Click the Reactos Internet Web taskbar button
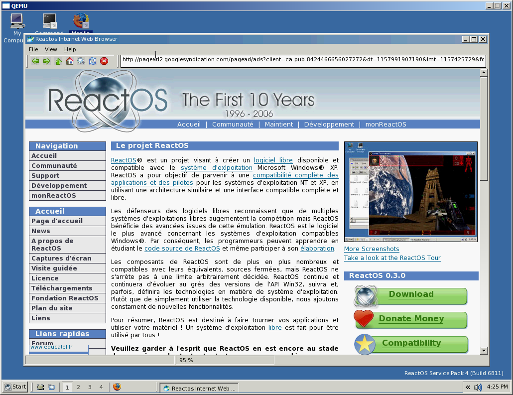The width and height of the screenshot is (513, 395). 199,388
